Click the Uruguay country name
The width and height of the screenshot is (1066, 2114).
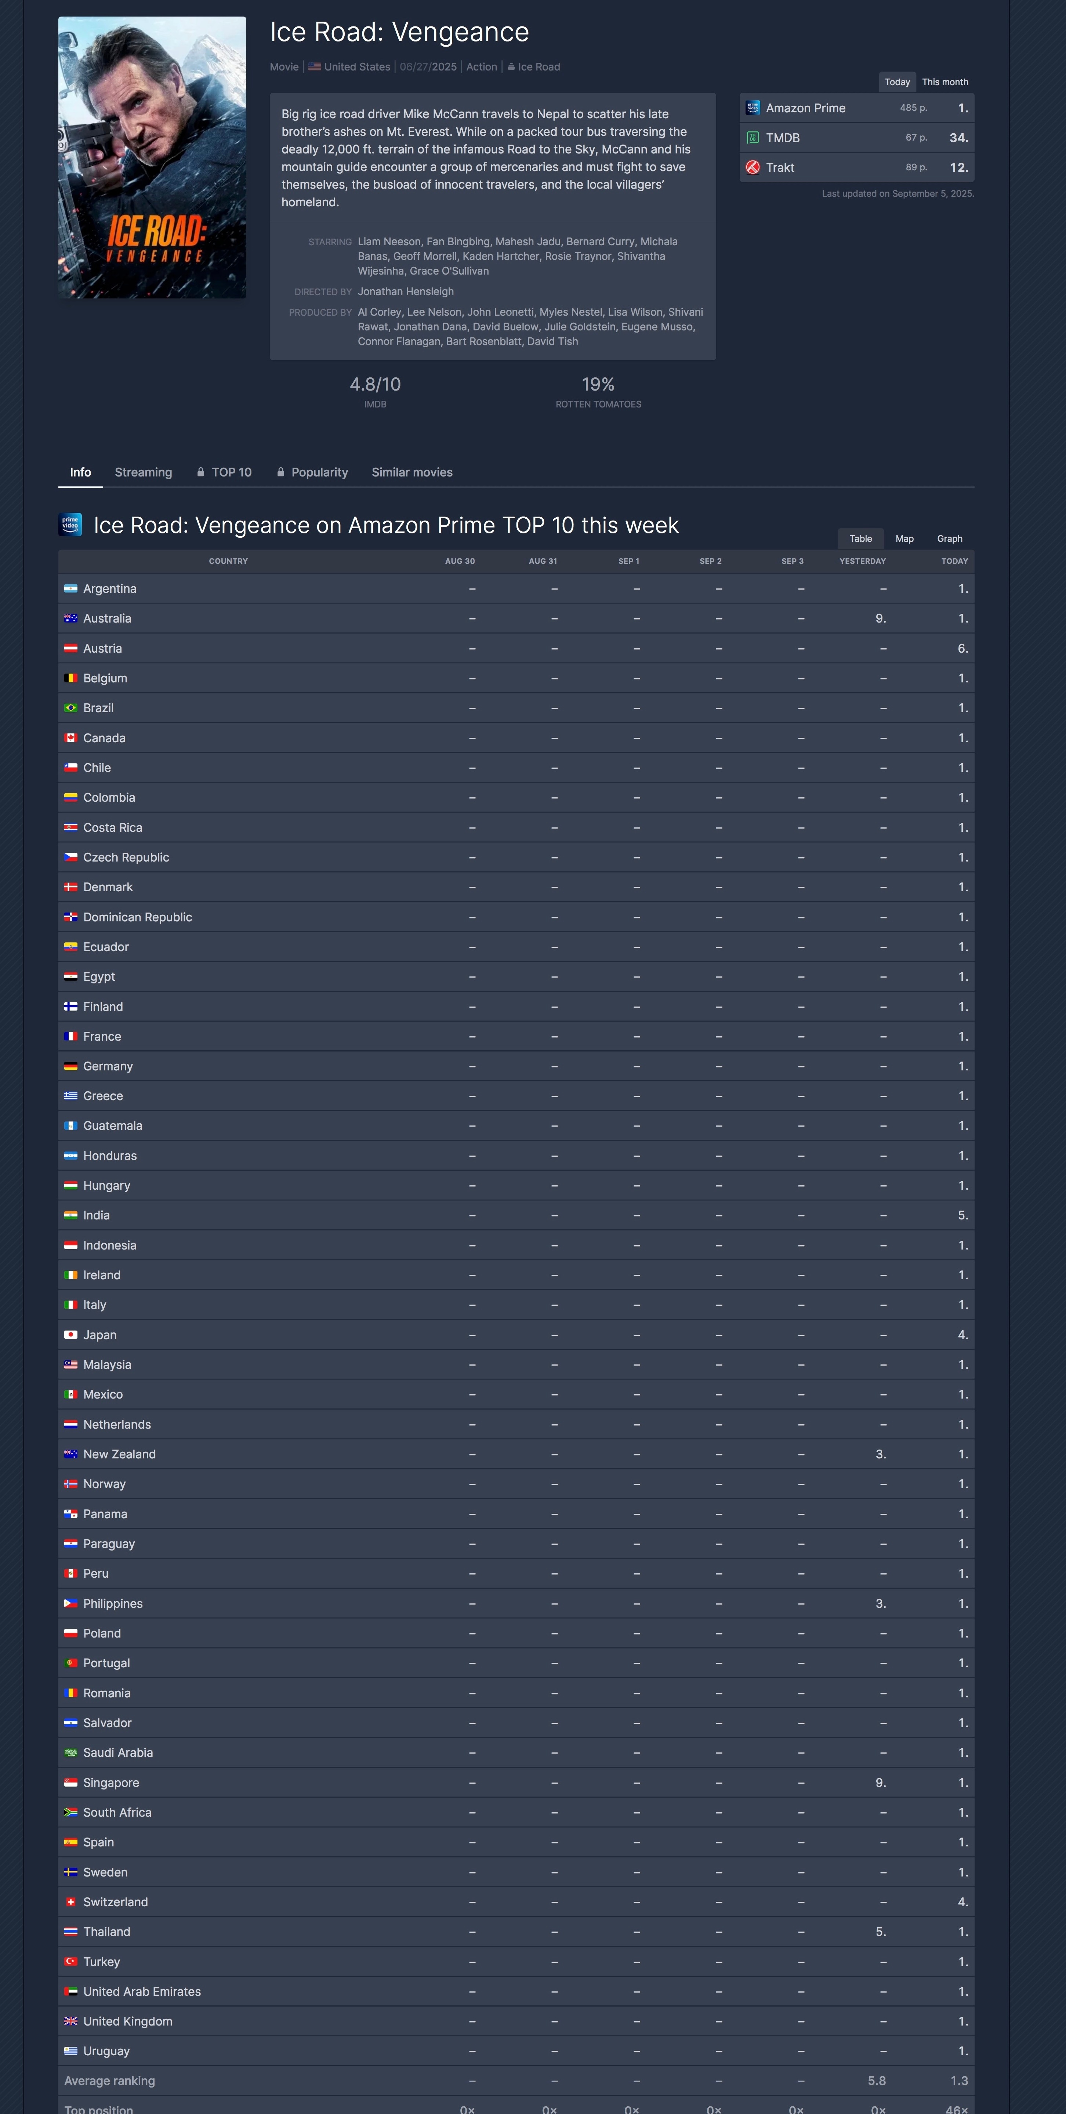point(107,2052)
